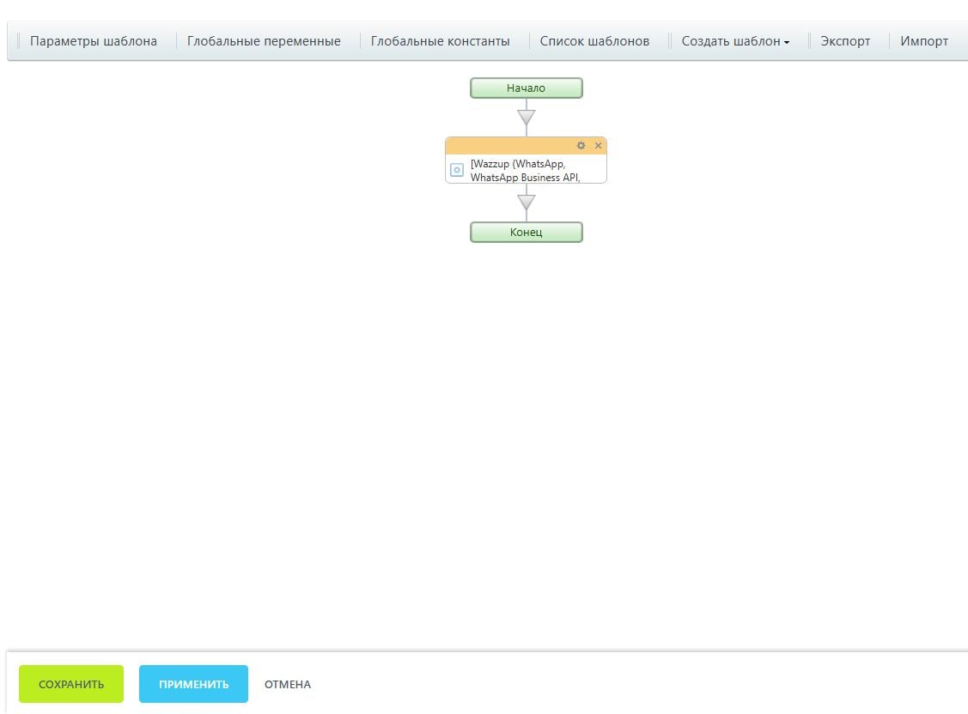Click the Wazzup activity's square icon
The width and height of the screenshot is (968, 714).
pos(458,170)
